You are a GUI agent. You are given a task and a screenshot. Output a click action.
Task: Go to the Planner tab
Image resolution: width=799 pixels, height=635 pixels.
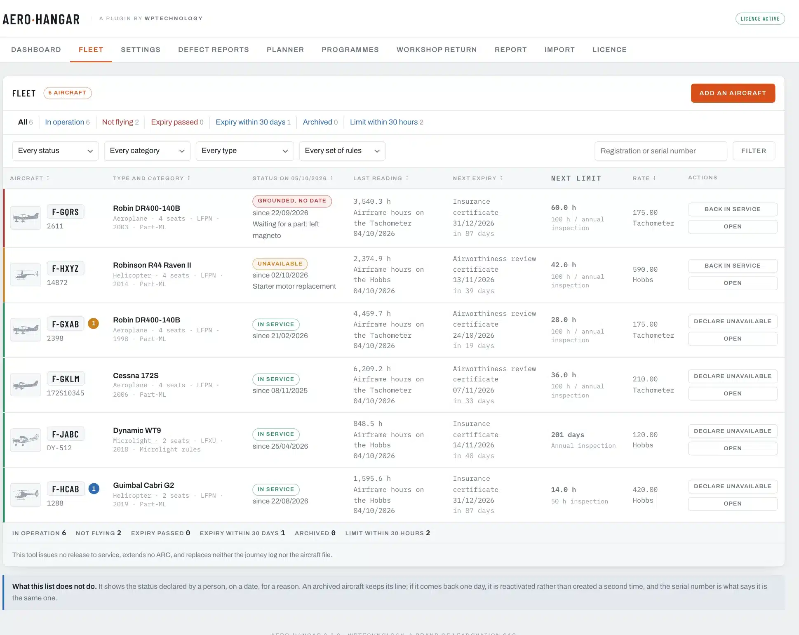285,50
